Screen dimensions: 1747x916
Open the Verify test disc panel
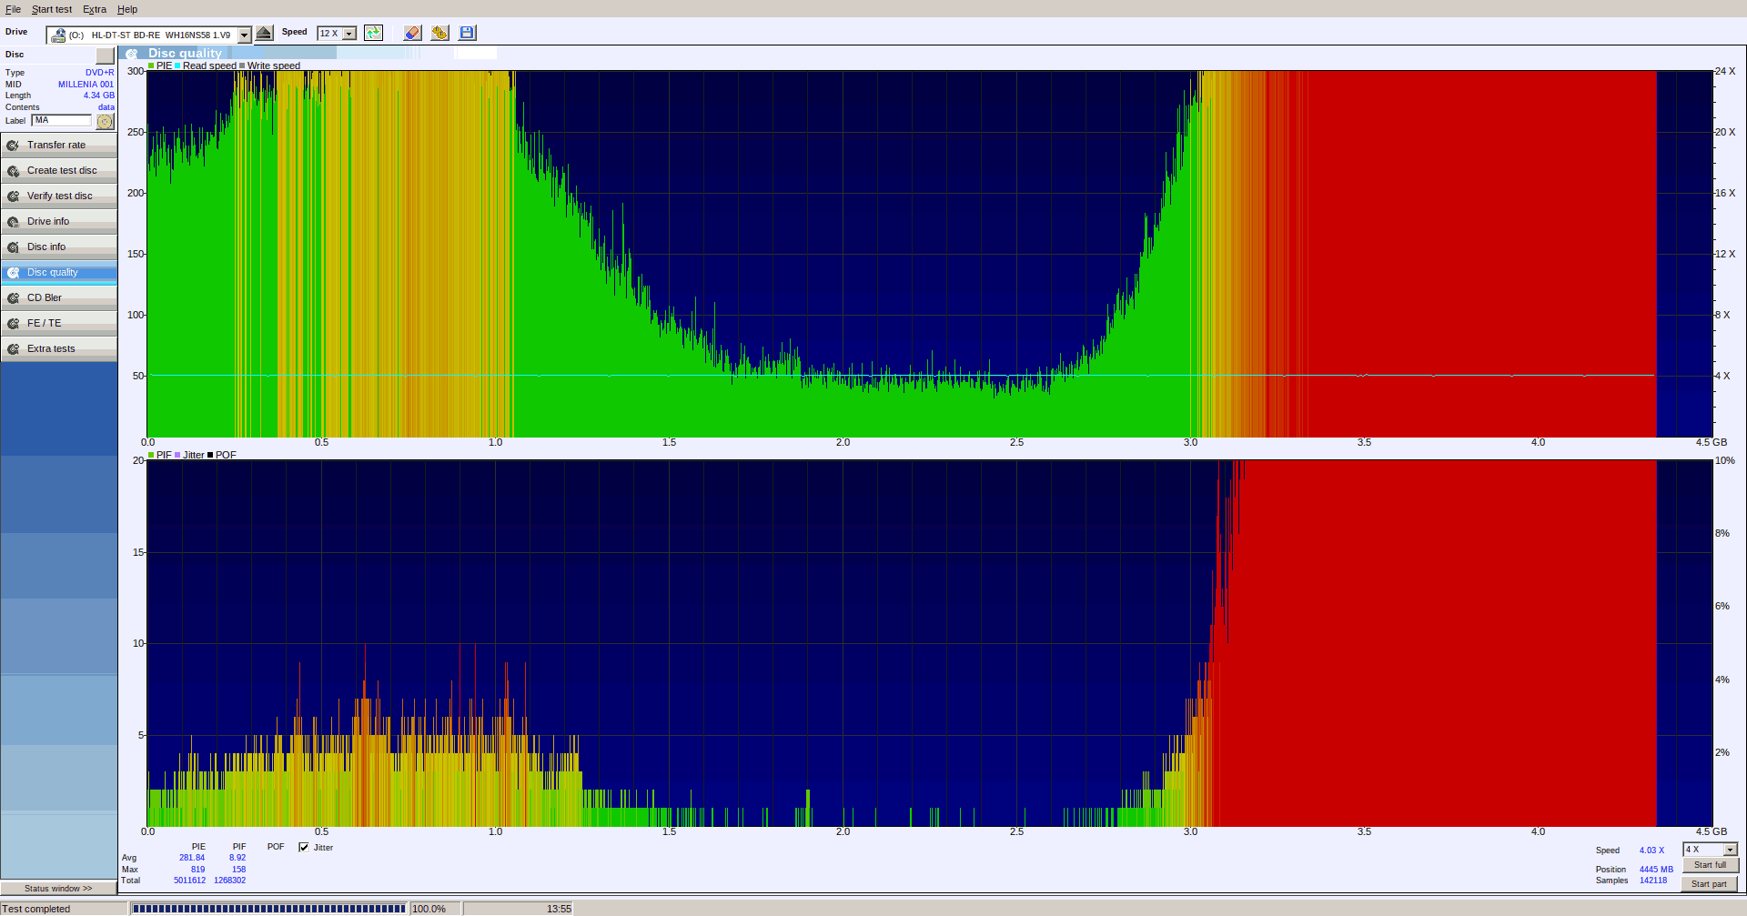[x=58, y=195]
